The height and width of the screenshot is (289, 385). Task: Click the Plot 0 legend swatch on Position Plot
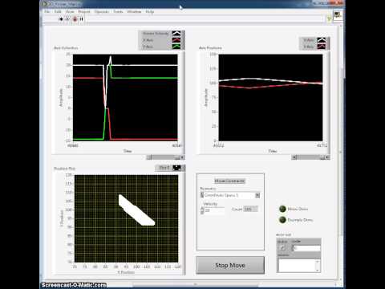[x=177, y=168]
